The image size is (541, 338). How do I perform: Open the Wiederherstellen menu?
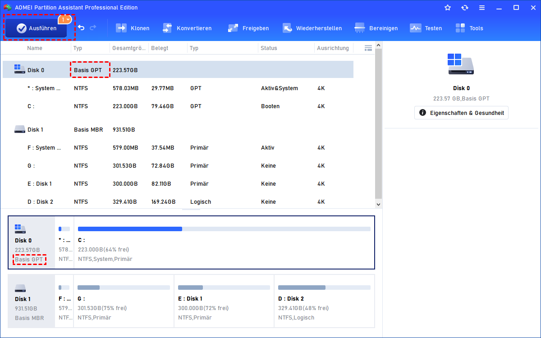[x=312, y=28]
